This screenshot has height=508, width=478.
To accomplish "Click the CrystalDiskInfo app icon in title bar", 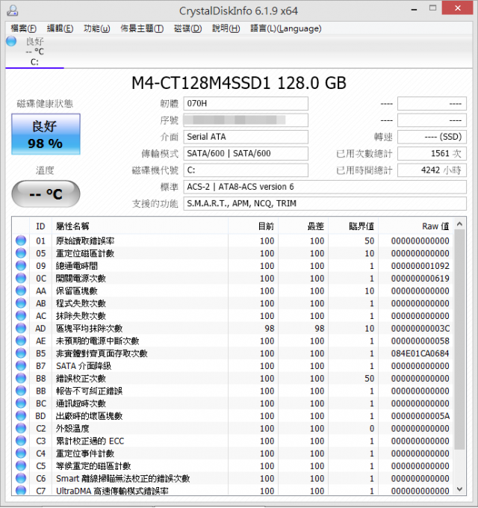I will coord(12,10).
